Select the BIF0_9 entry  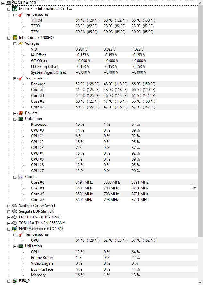point(24,281)
